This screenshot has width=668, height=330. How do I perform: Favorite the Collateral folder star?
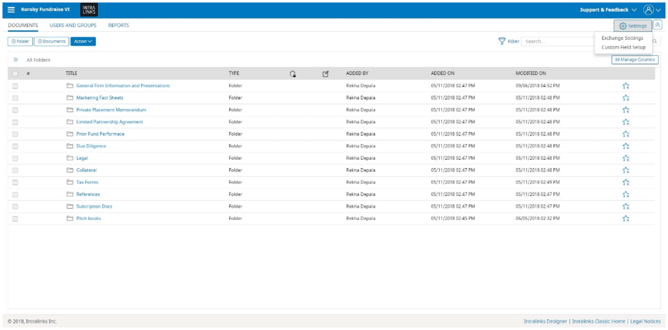[x=626, y=170]
